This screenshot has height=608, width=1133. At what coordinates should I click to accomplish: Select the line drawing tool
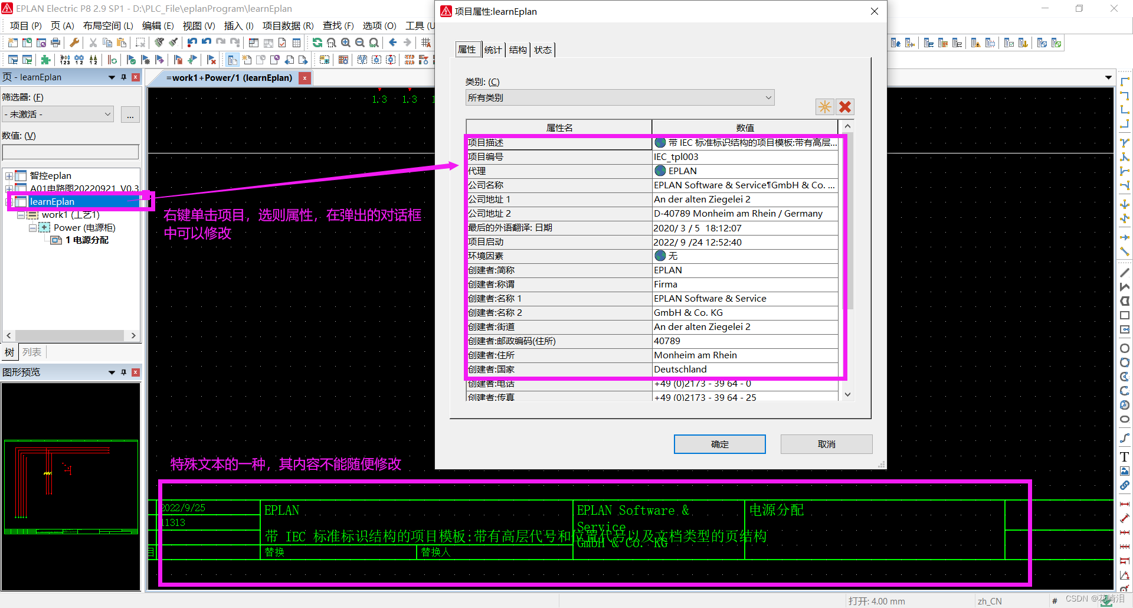coord(1125,273)
